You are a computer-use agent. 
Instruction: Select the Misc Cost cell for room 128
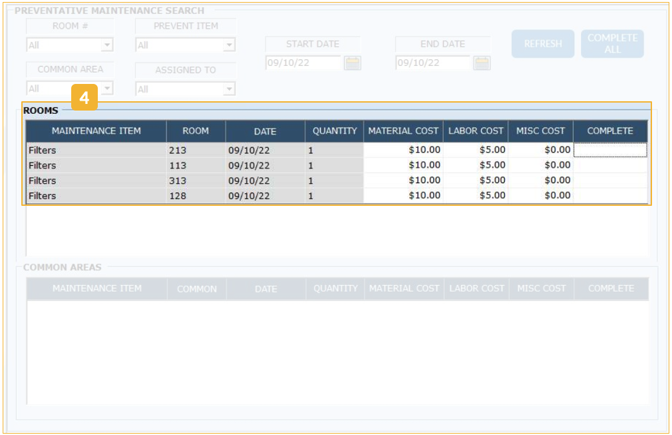(541, 196)
